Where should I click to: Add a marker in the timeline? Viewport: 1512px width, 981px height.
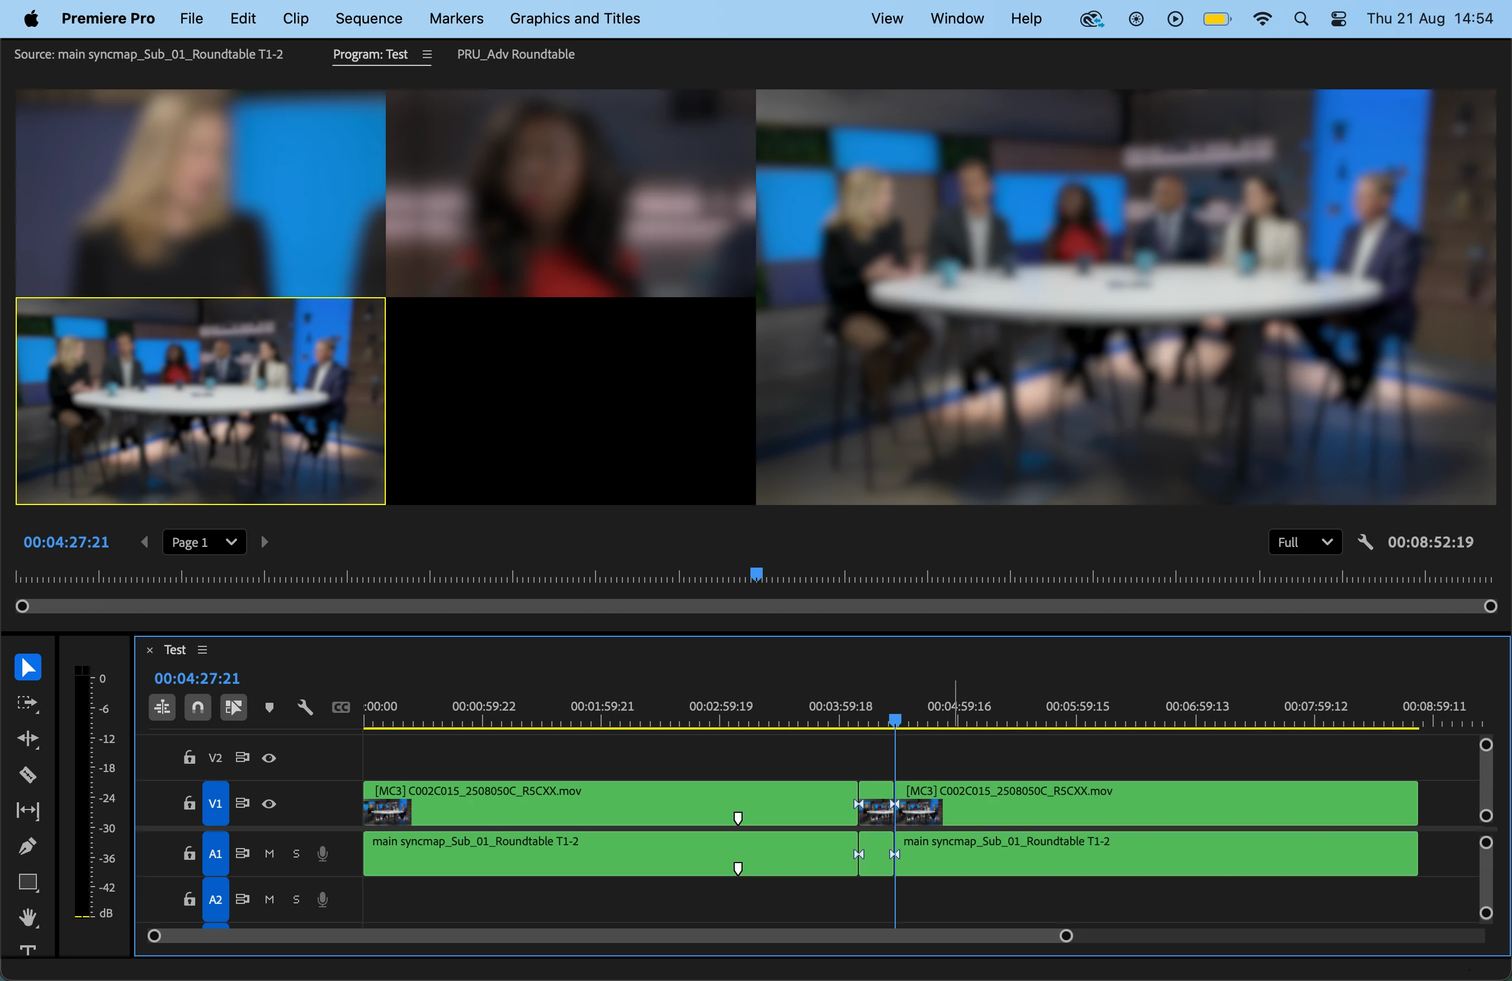coord(270,707)
